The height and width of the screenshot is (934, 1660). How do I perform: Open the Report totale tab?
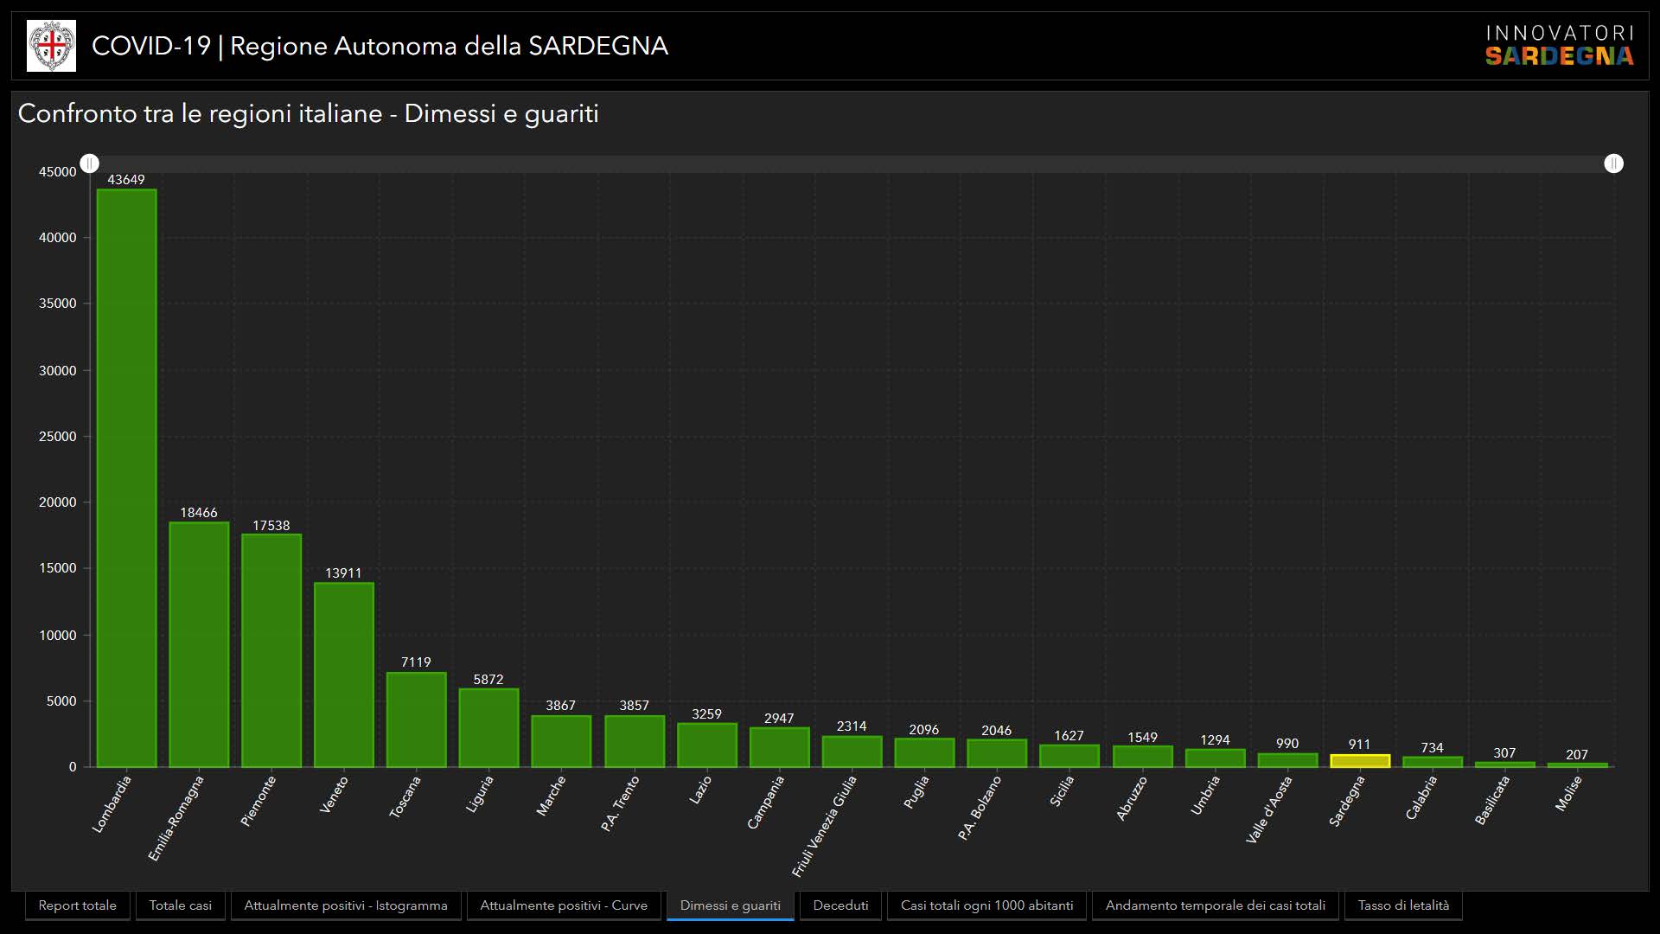(78, 905)
